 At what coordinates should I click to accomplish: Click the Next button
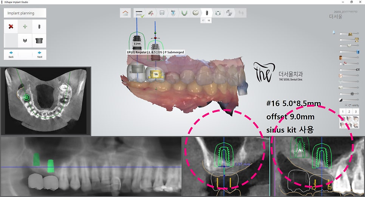[x=40, y=55]
